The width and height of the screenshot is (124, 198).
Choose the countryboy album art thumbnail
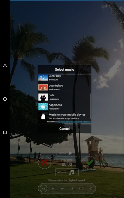[x=43, y=87]
